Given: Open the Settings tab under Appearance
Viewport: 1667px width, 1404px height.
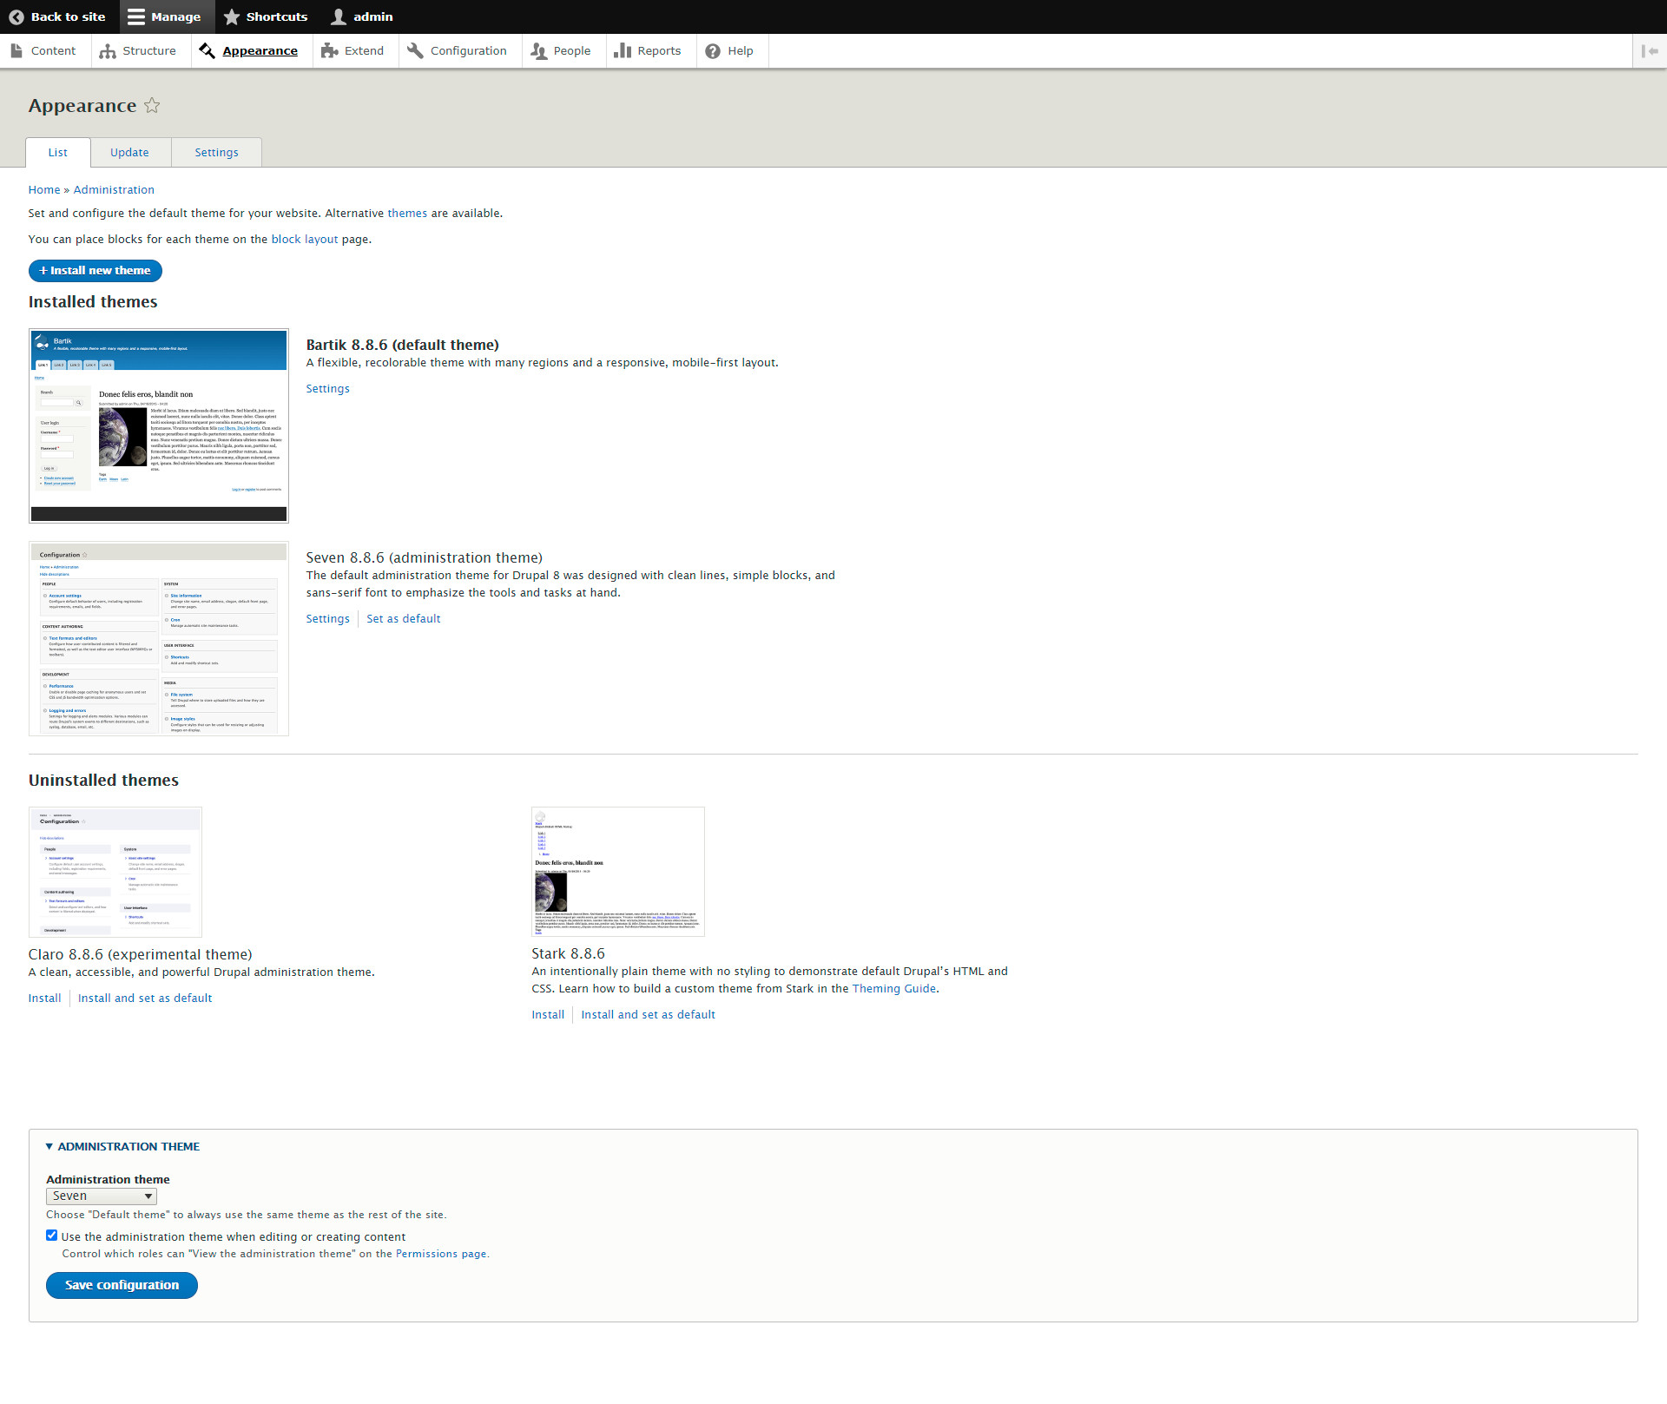Looking at the screenshot, I should pos(216,152).
